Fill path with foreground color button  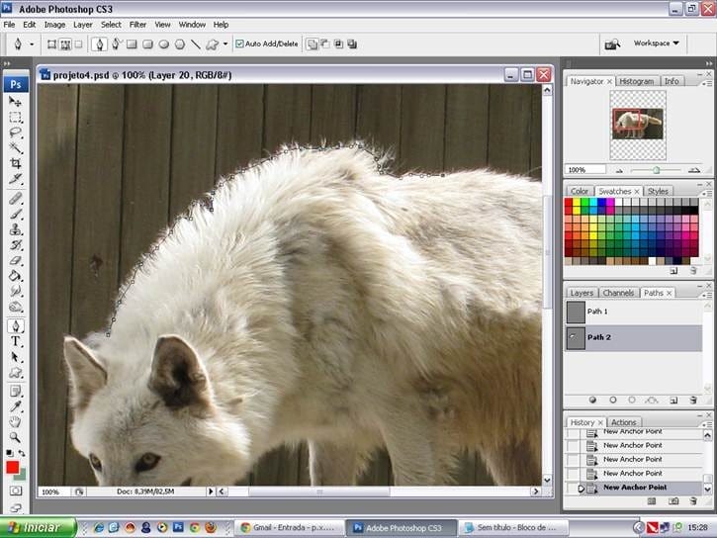592,400
